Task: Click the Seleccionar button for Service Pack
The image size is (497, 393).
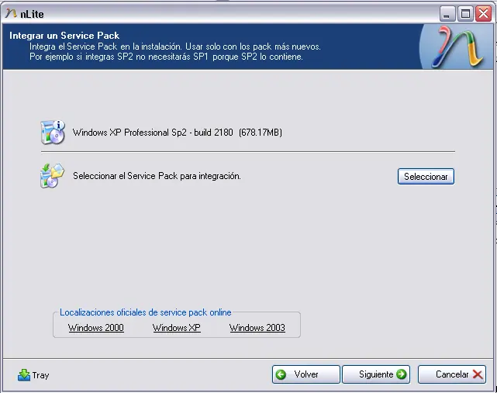Action: tap(426, 176)
